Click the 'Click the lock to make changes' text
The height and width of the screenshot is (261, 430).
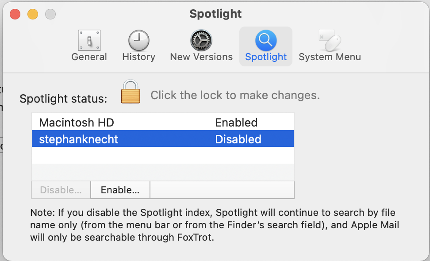[235, 95]
